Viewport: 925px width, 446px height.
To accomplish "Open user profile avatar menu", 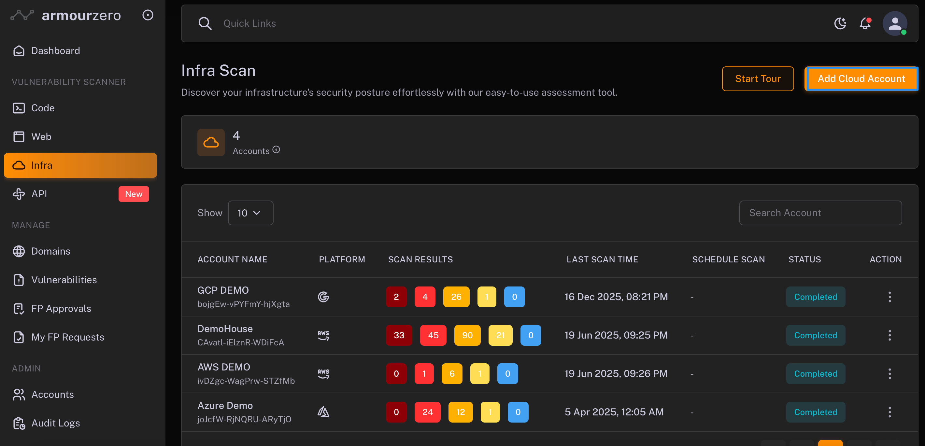I will pos(894,23).
